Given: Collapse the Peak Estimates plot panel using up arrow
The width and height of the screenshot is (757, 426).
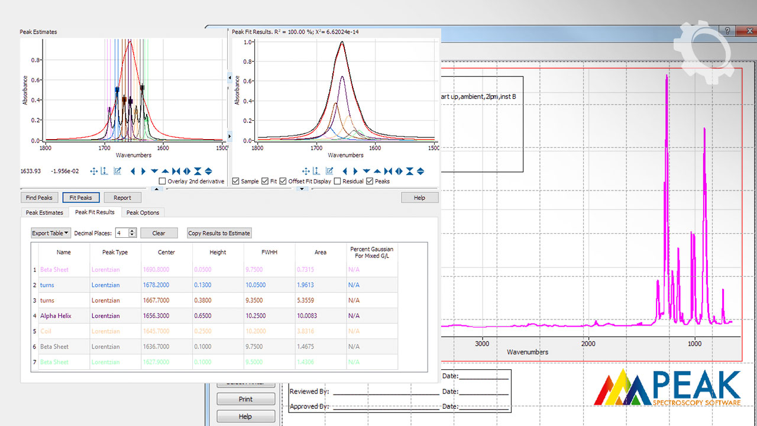Looking at the screenshot, I should [x=156, y=189].
